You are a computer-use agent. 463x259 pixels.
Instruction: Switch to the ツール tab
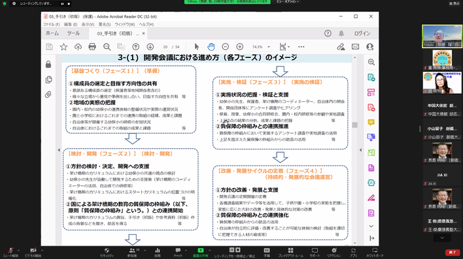(73, 33)
